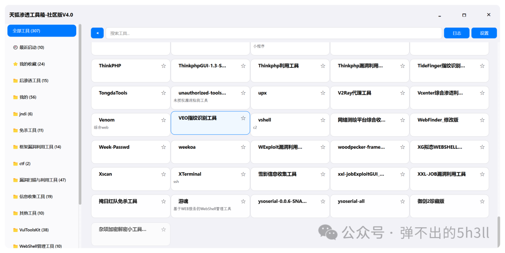Click star icon on WebFinder_修改版
Screen dimensions: 505x253
pos(482,120)
